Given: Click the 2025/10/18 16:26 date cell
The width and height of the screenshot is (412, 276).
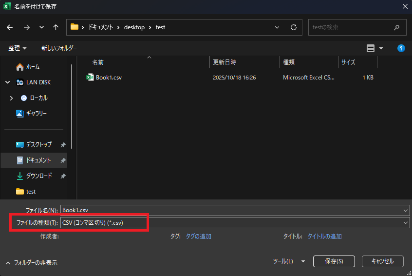Looking at the screenshot, I should tap(234, 78).
